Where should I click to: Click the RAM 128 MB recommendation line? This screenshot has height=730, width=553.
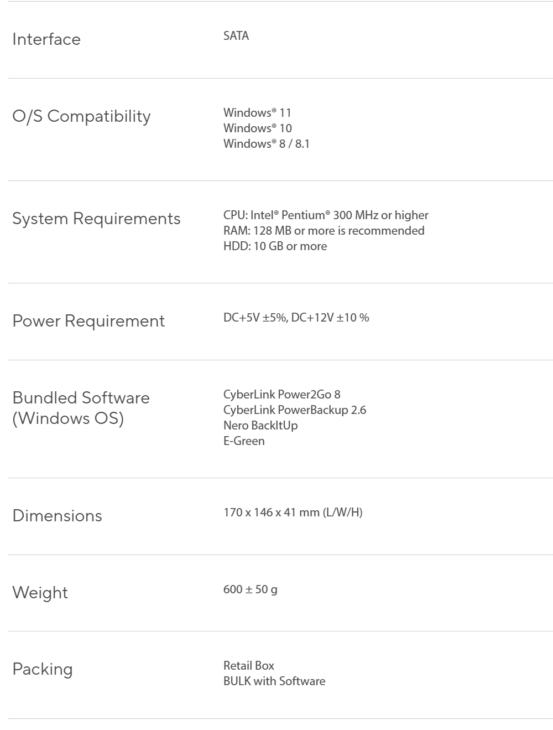324,230
